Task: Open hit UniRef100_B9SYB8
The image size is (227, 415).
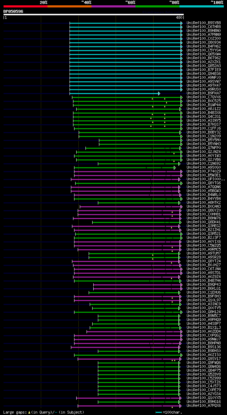Action: tap(204, 23)
